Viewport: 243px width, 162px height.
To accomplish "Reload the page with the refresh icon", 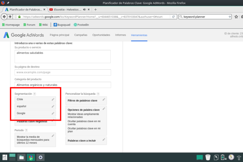I will click(x=174, y=17).
